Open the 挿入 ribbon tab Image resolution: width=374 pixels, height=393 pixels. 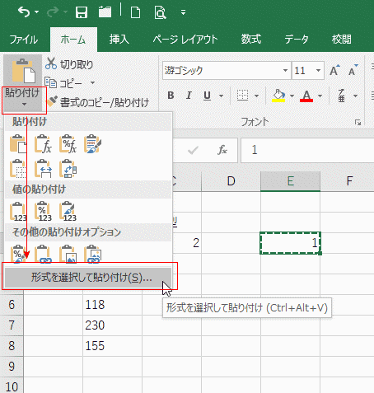[x=119, y=40]
